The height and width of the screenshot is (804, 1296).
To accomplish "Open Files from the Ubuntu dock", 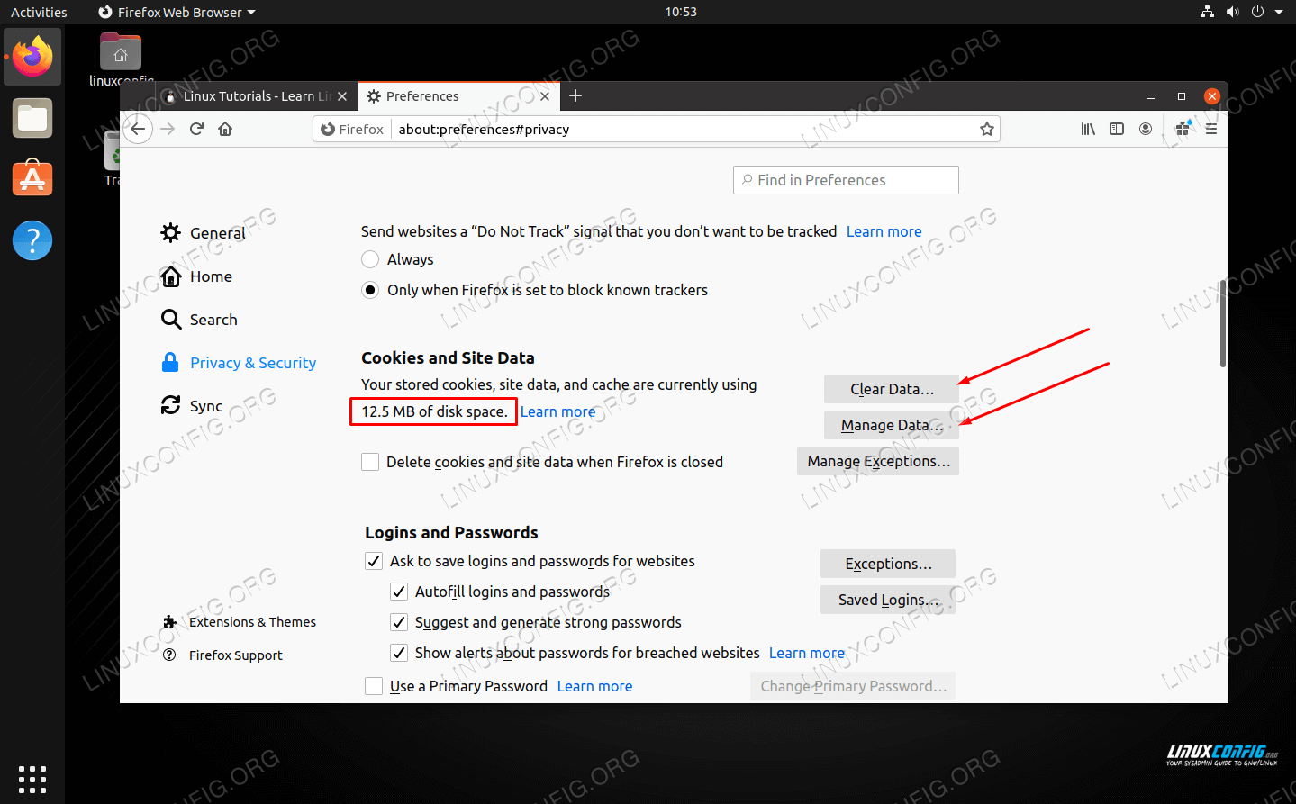I will [32, 118].
